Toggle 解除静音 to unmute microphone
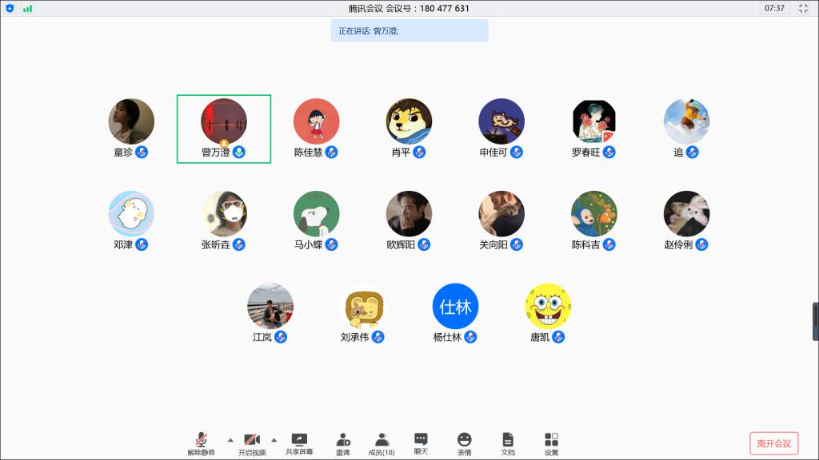Screen dimensions: 819x460 click(202, 442)
